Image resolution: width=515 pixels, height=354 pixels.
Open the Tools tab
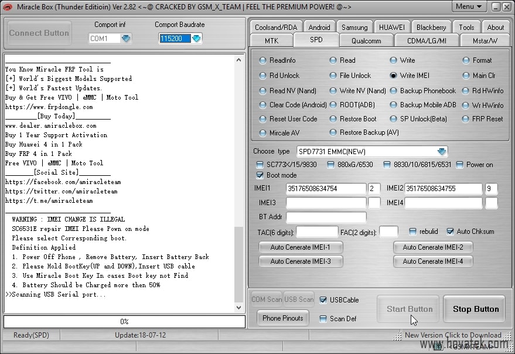coord(466,28)
